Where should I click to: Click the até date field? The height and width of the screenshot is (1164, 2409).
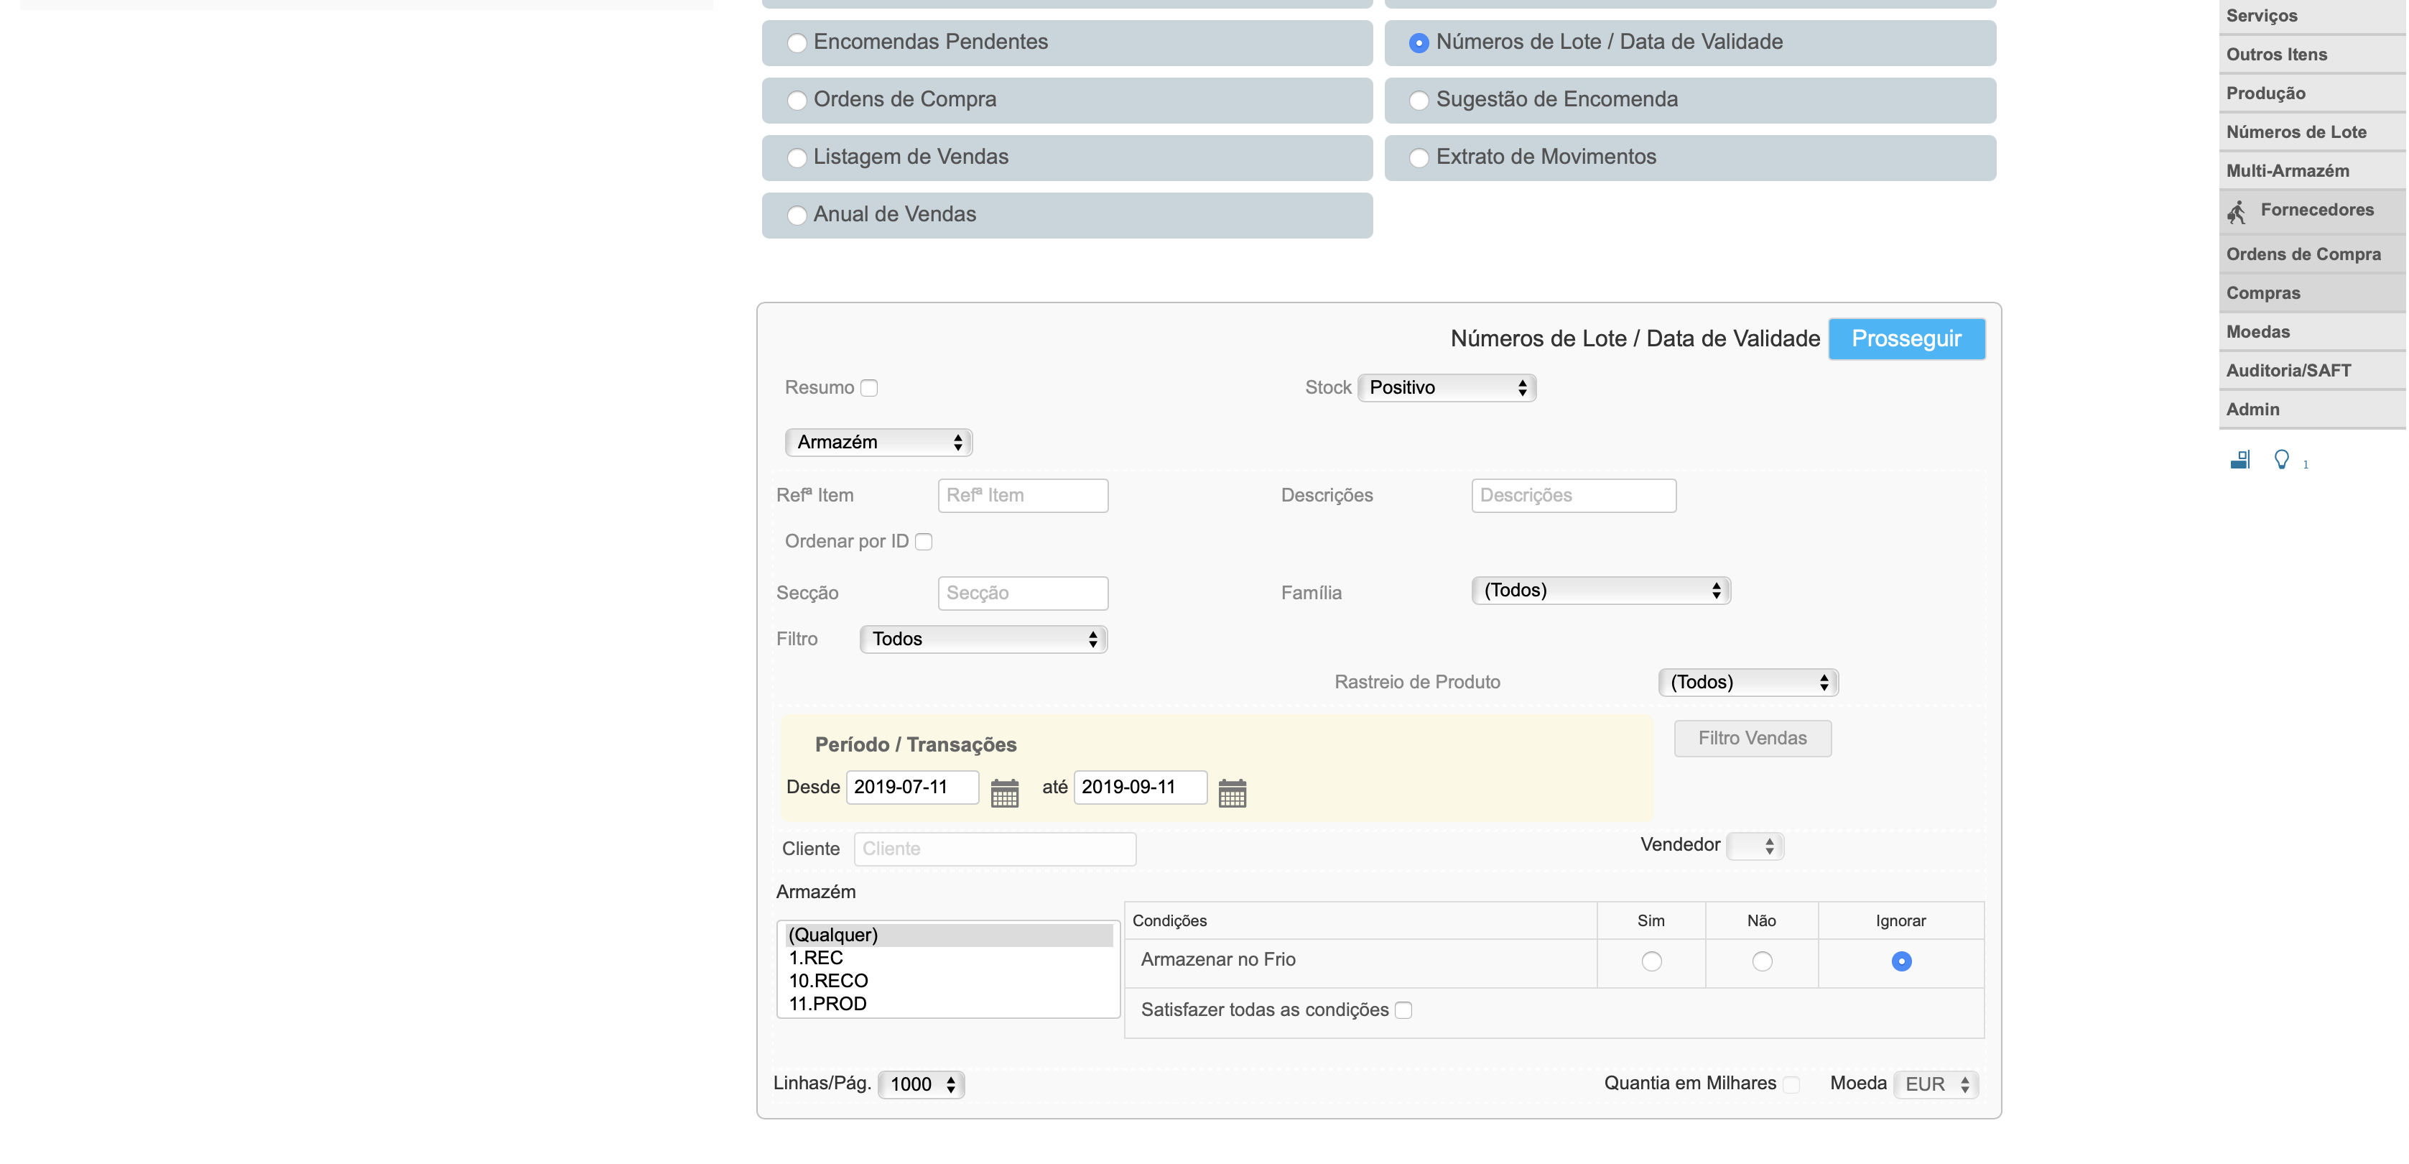click(1140, 787)
